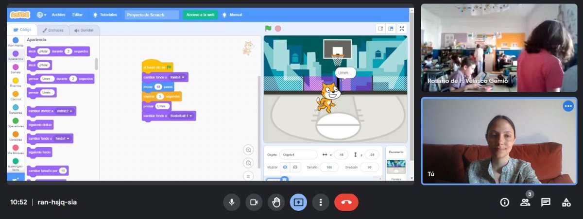Expand the 'cambiar disfraz a' costume dropdown
The width and height of the screenshot is (583, 219).
click(71, 111)
